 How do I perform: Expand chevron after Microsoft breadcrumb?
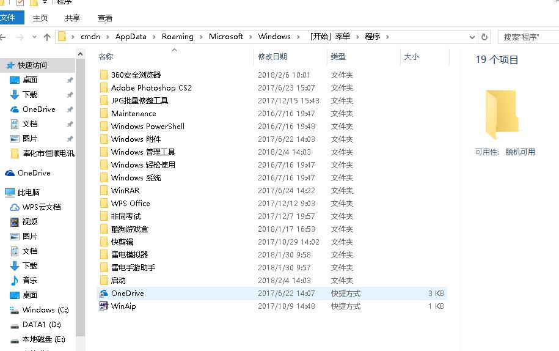click(x=250, y=37)
